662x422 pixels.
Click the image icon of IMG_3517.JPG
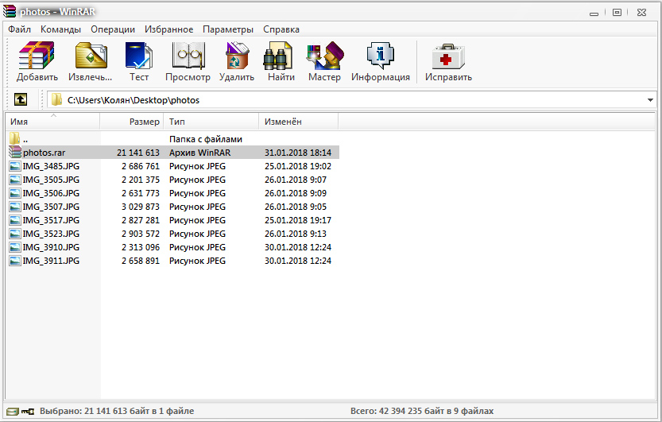pos(15,220)
